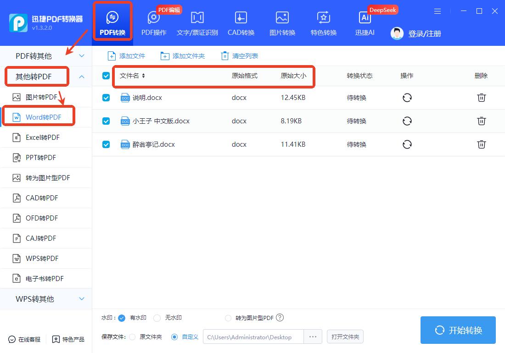Click the 打开文件夹 button
Screen dimensions: 505x353
point(345,336)
